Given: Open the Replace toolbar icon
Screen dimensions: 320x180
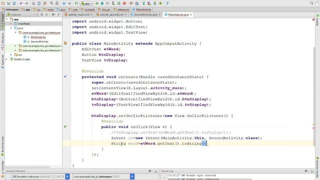Looking at the screenshot, I should coord(57,3).
